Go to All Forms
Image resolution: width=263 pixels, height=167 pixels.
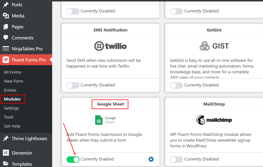13,72
